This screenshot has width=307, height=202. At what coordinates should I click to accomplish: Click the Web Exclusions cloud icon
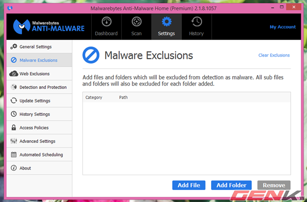pos(14,74)
